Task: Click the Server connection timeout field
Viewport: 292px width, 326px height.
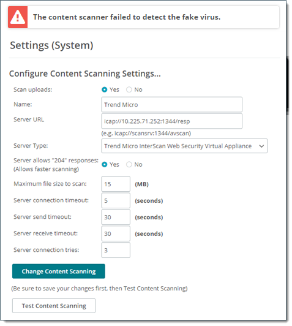Action: click(x=116, y=200)
